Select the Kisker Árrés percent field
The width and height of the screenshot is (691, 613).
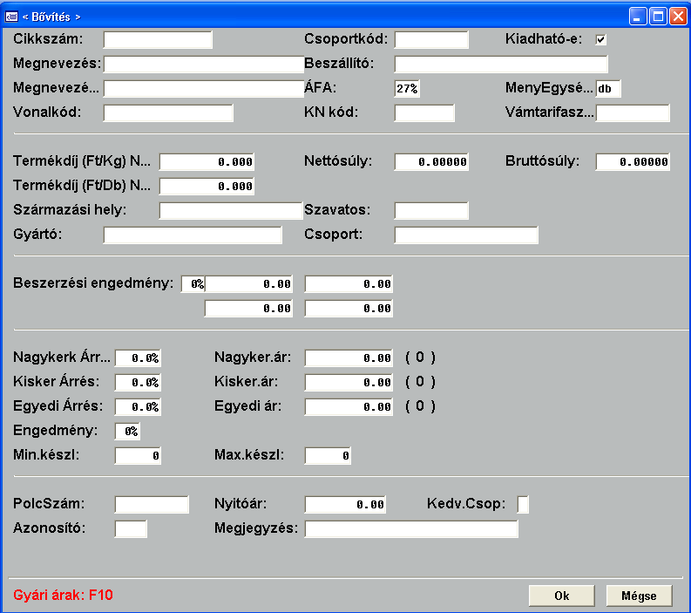point(138,382)
